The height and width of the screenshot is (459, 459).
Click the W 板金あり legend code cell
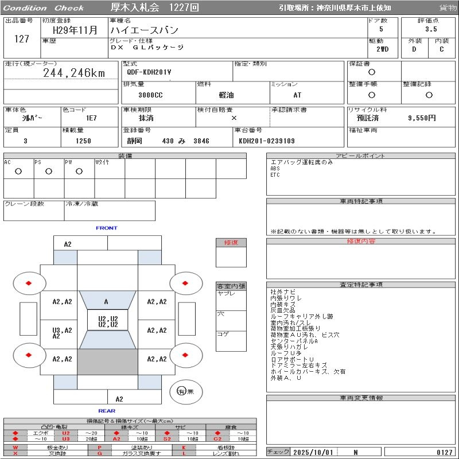pos(15,447)
